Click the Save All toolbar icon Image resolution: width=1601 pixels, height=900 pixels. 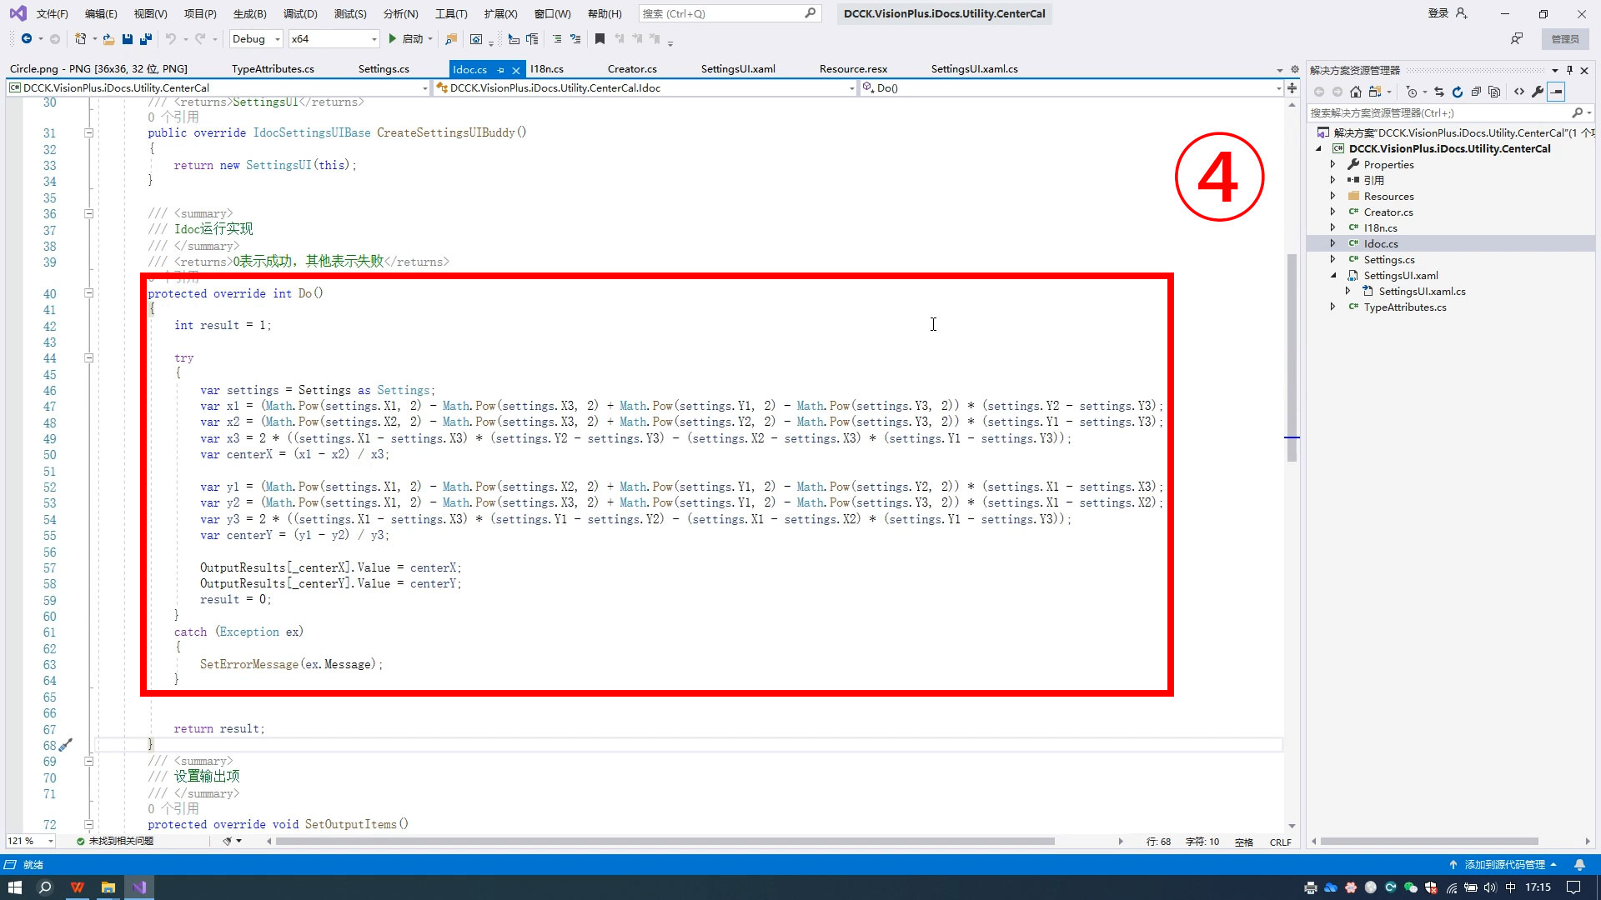click(x=146, y=39)
